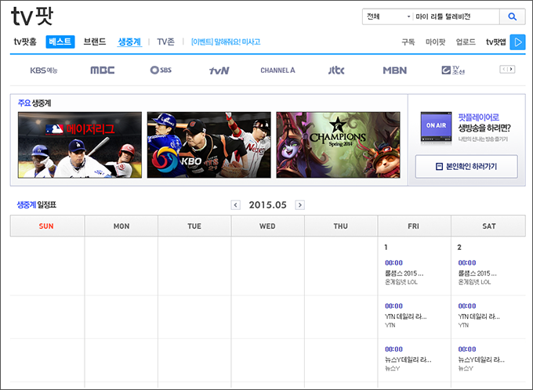533x390 pixels.
Task: Open the 메이저리그 live broadcast thumbnail
Action: point(80,145)
